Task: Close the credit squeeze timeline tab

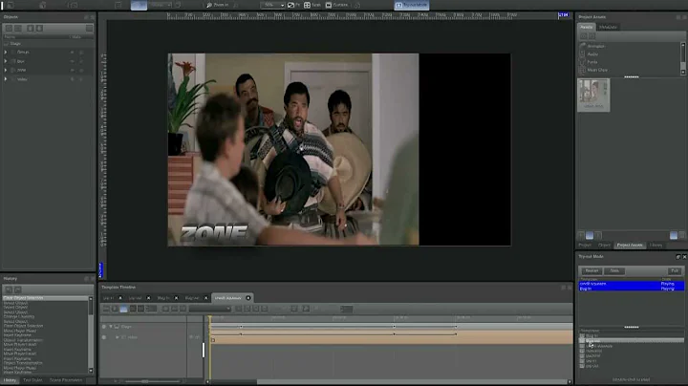Action: coord(248,298)
